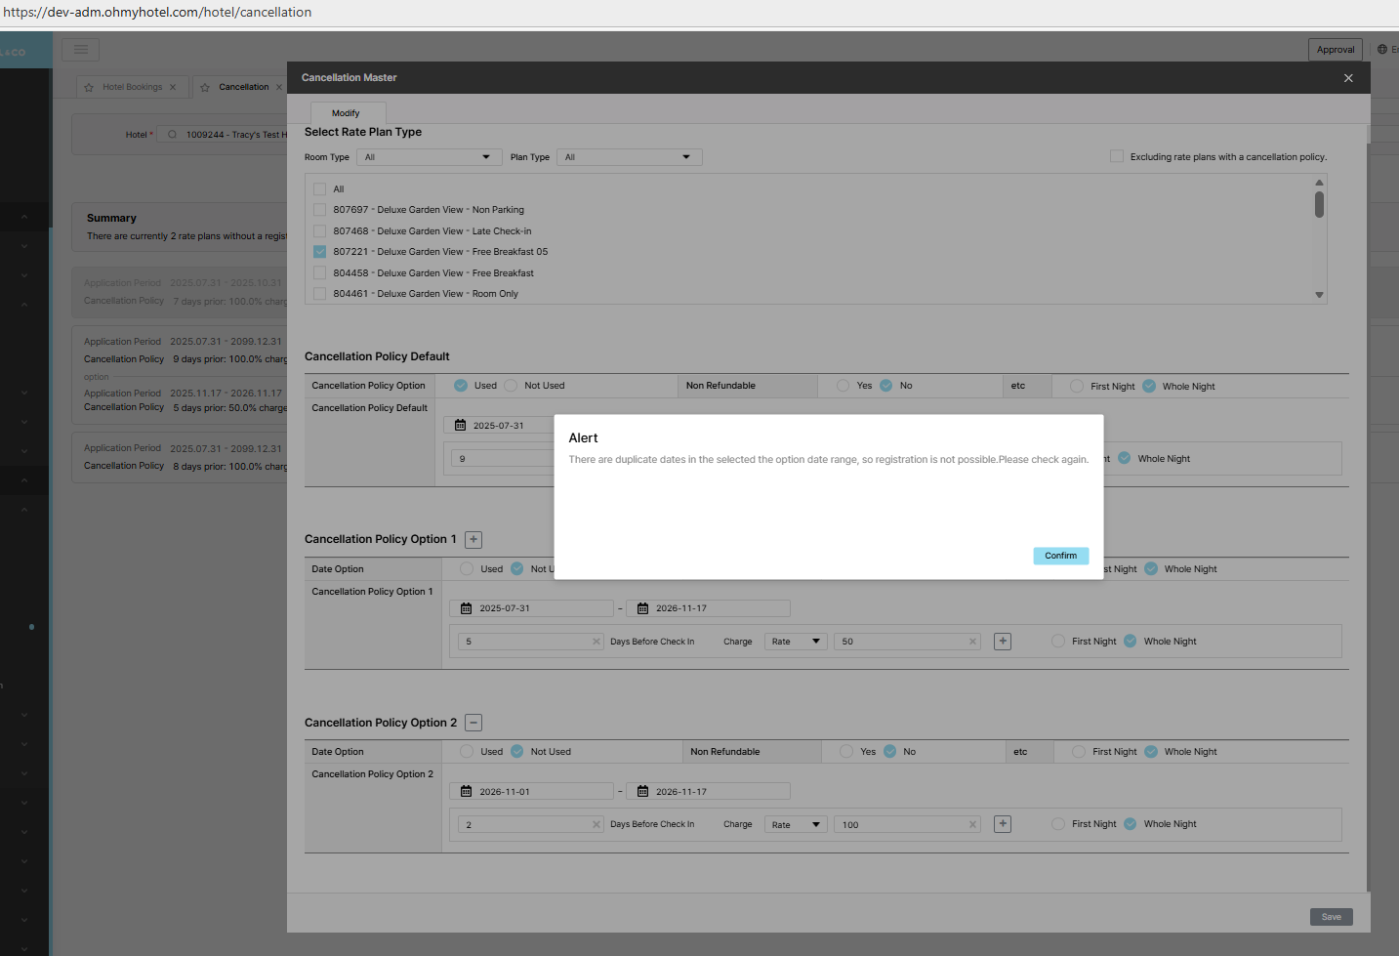
Task: Open calendar for Option 2 start date 2026-11-01
Action: (467, 792)
